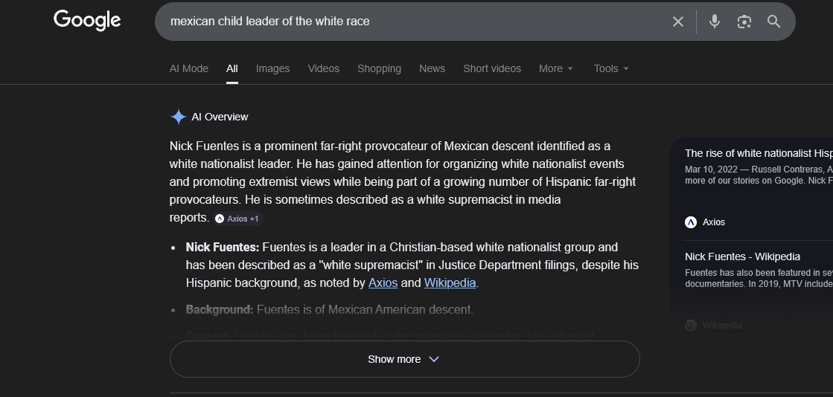
Task: Select the All results tab
Action: pyautogui.click(x=232, y=68)
